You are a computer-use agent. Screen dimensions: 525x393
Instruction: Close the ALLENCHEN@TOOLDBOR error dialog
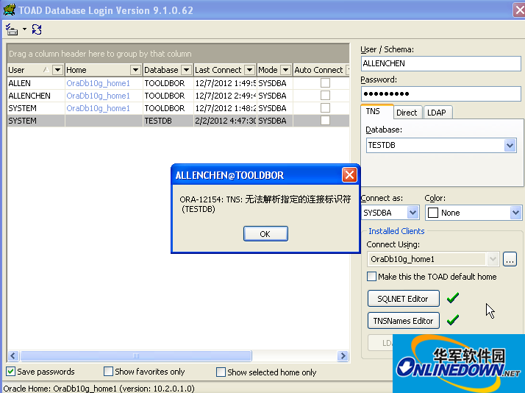(349, 175)
